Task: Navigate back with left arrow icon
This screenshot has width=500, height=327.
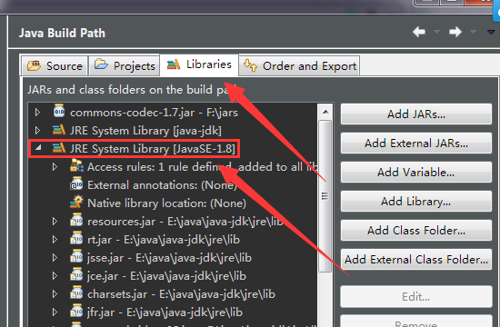Action: click(419, 32)
